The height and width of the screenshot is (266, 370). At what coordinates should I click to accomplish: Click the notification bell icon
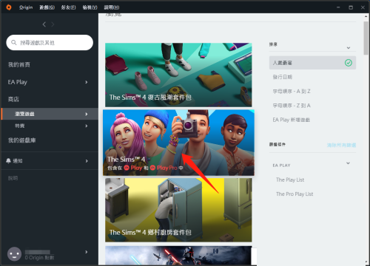pyautogui.click(x=8, y=161)
